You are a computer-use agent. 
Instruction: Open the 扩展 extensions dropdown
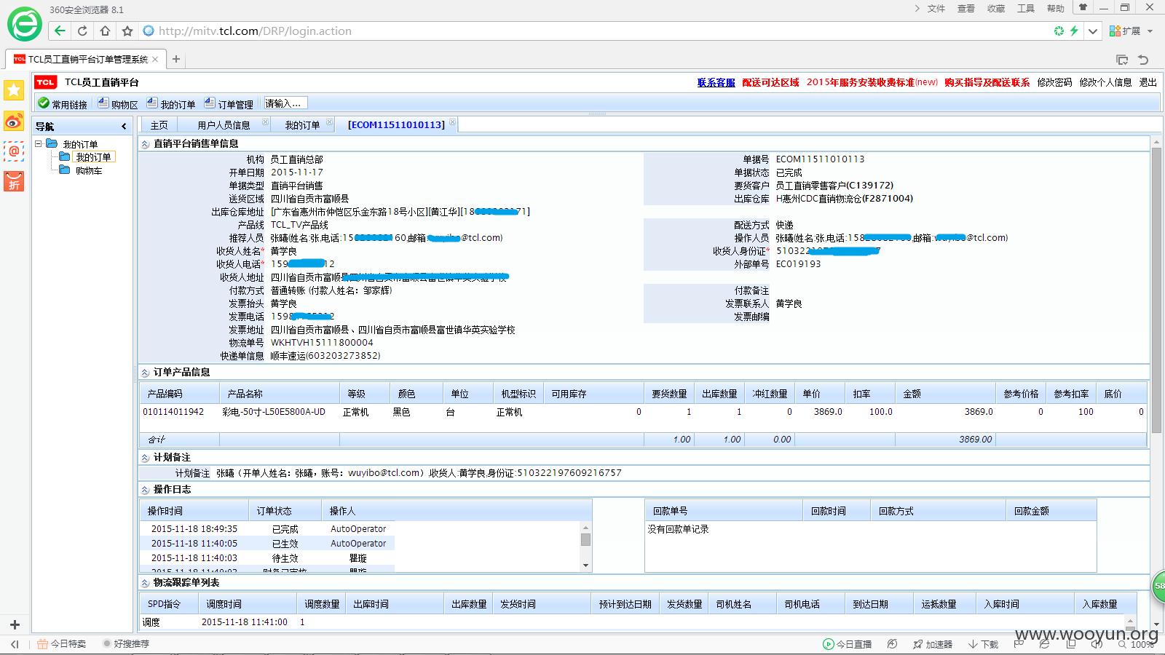[x=1131, y=31]
